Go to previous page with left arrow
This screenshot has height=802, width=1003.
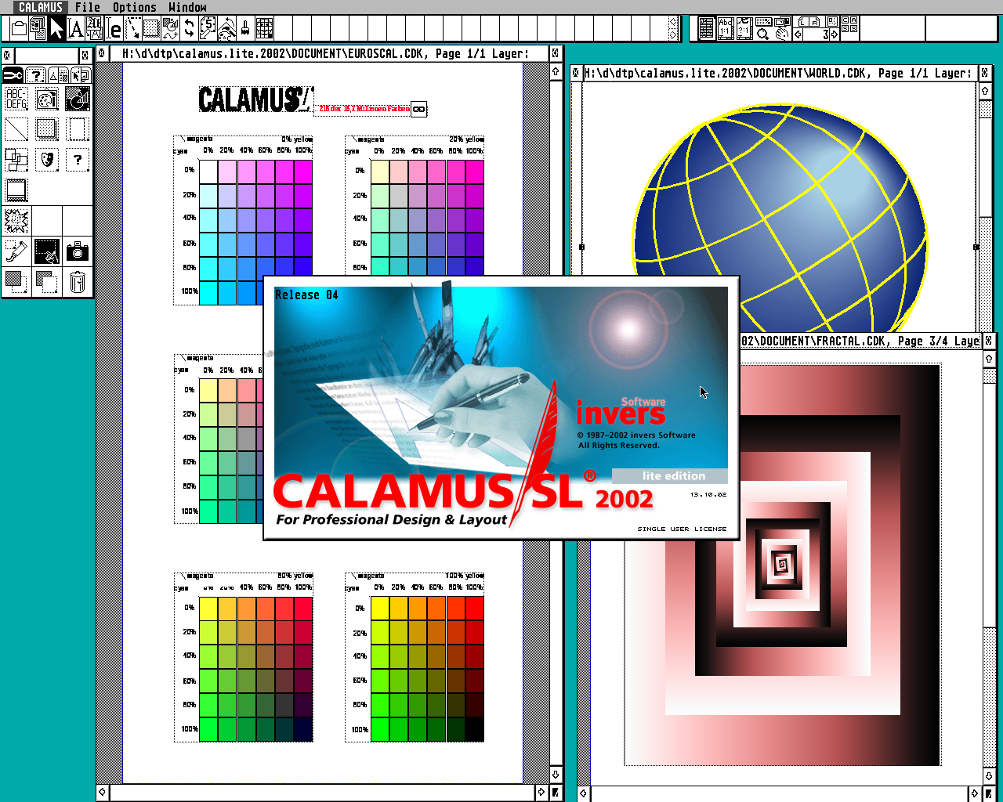(x=798, y=34)
